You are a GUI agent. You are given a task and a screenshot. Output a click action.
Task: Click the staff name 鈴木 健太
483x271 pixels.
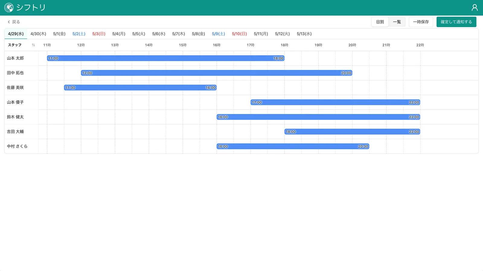pos(15,117)
